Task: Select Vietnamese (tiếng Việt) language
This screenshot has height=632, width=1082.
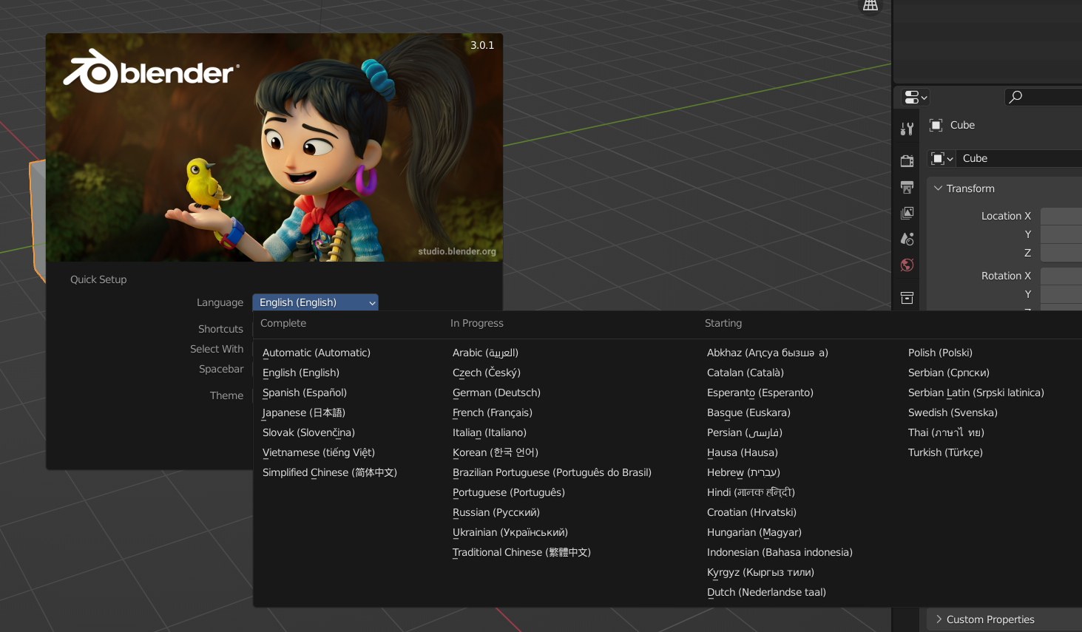Action: point(319,452)
